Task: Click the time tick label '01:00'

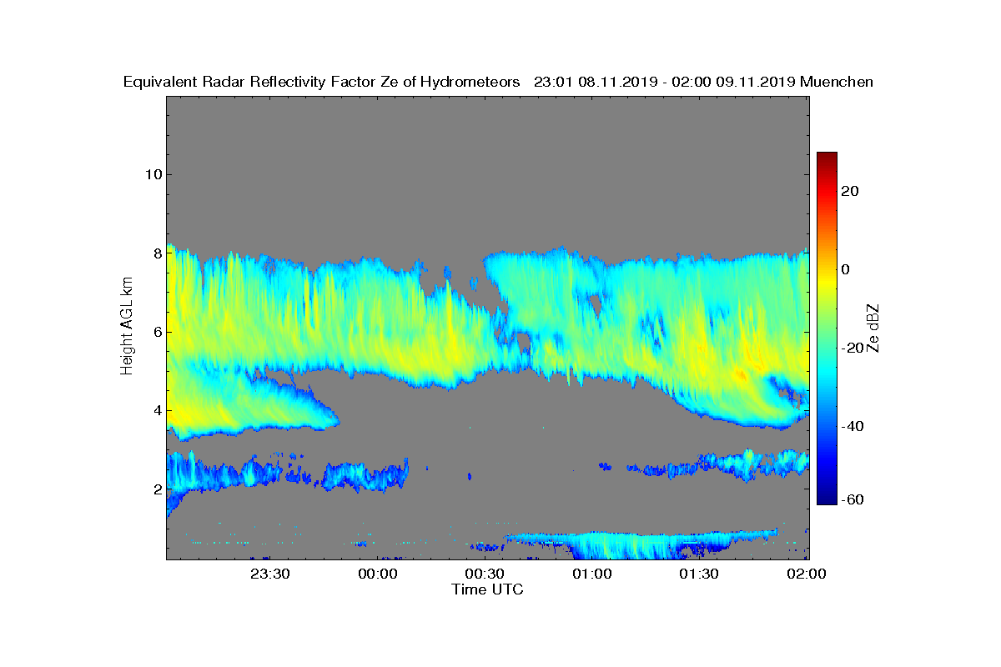Action: pyautogui.click(x=592, y=574)
